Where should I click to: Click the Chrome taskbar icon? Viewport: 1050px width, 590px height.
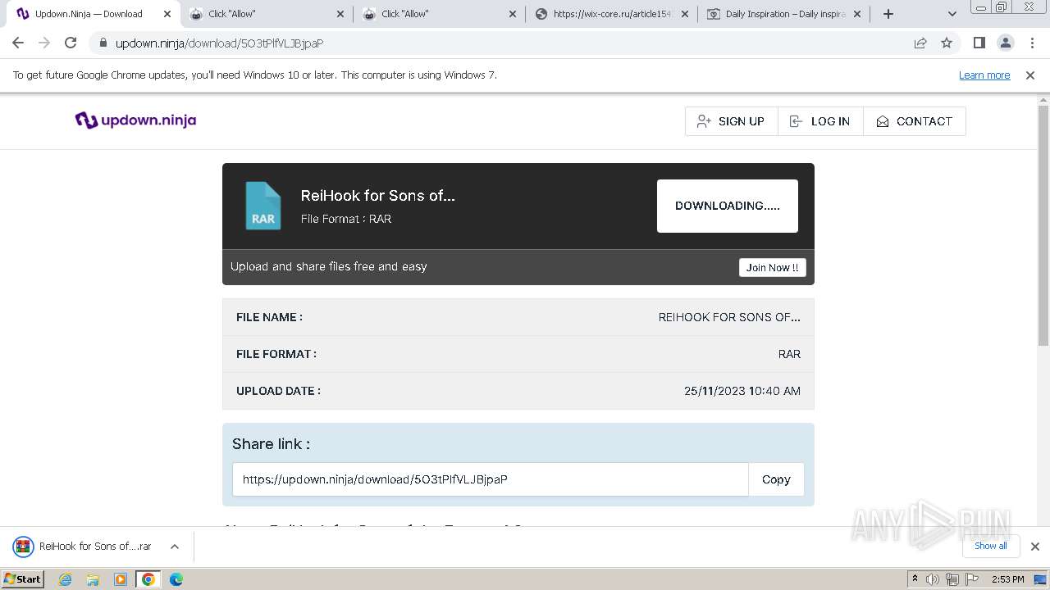click(148, 579)
